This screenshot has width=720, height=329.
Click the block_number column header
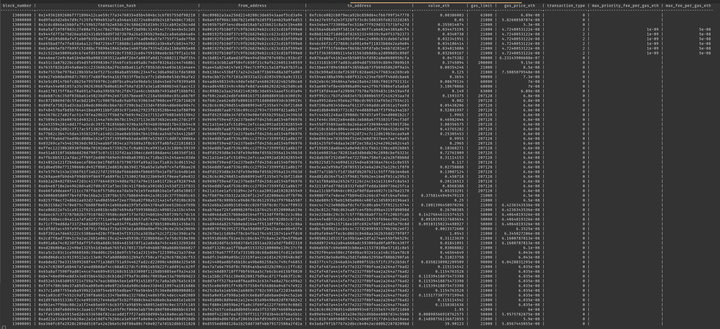[17, 4]
